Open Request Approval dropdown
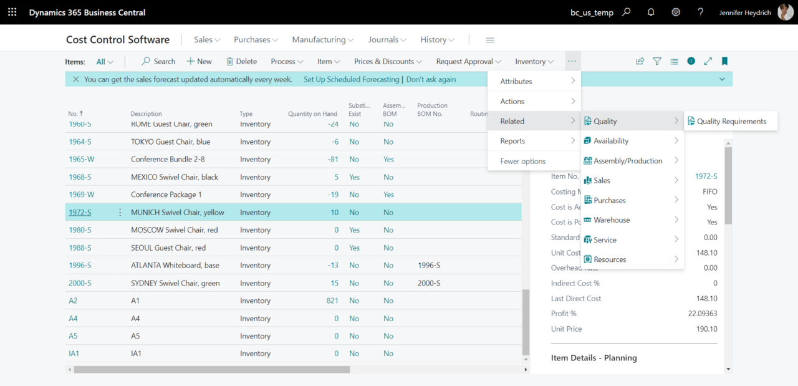798x386 pixels. (469, 61)
